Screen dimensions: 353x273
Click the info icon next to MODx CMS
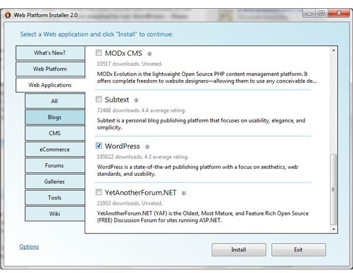pos(149,54)
